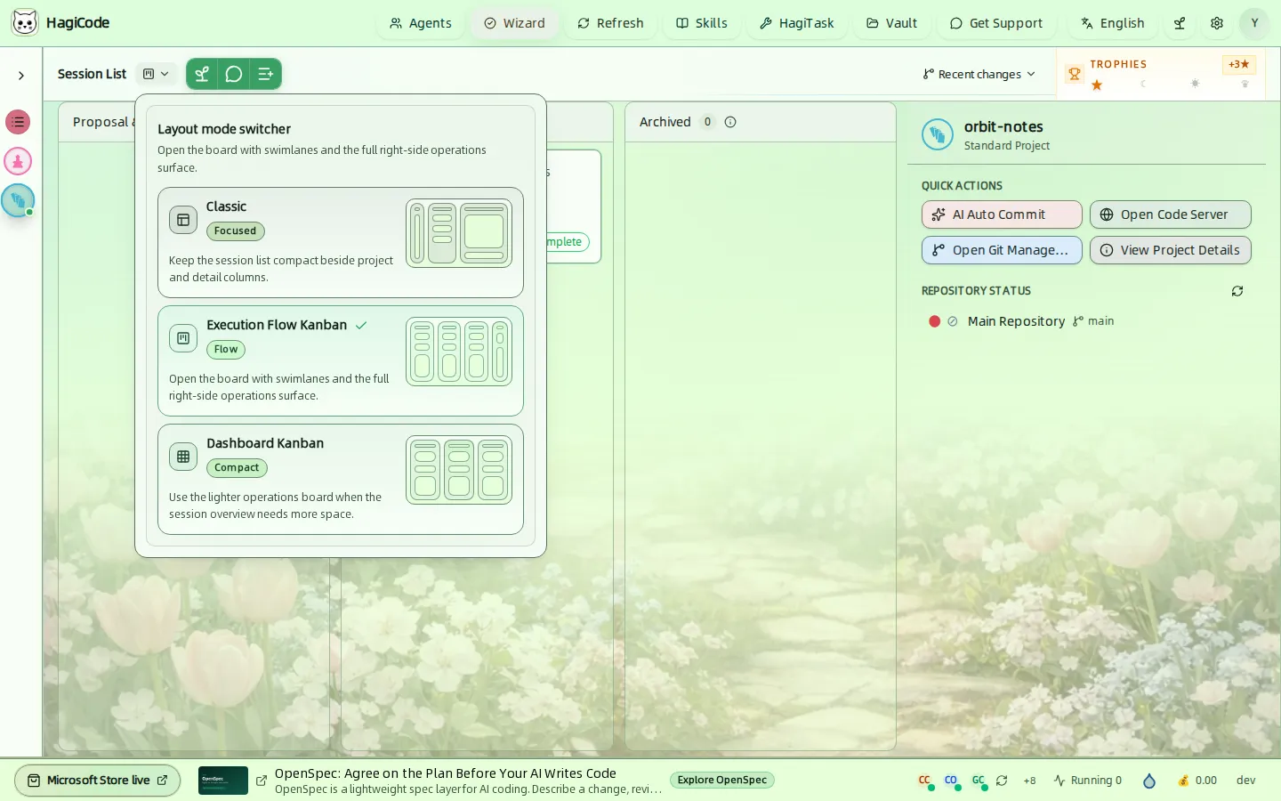1281x801 pixels.
Task: Click AI Auto Commit quick action
Action: point(1002,214)
